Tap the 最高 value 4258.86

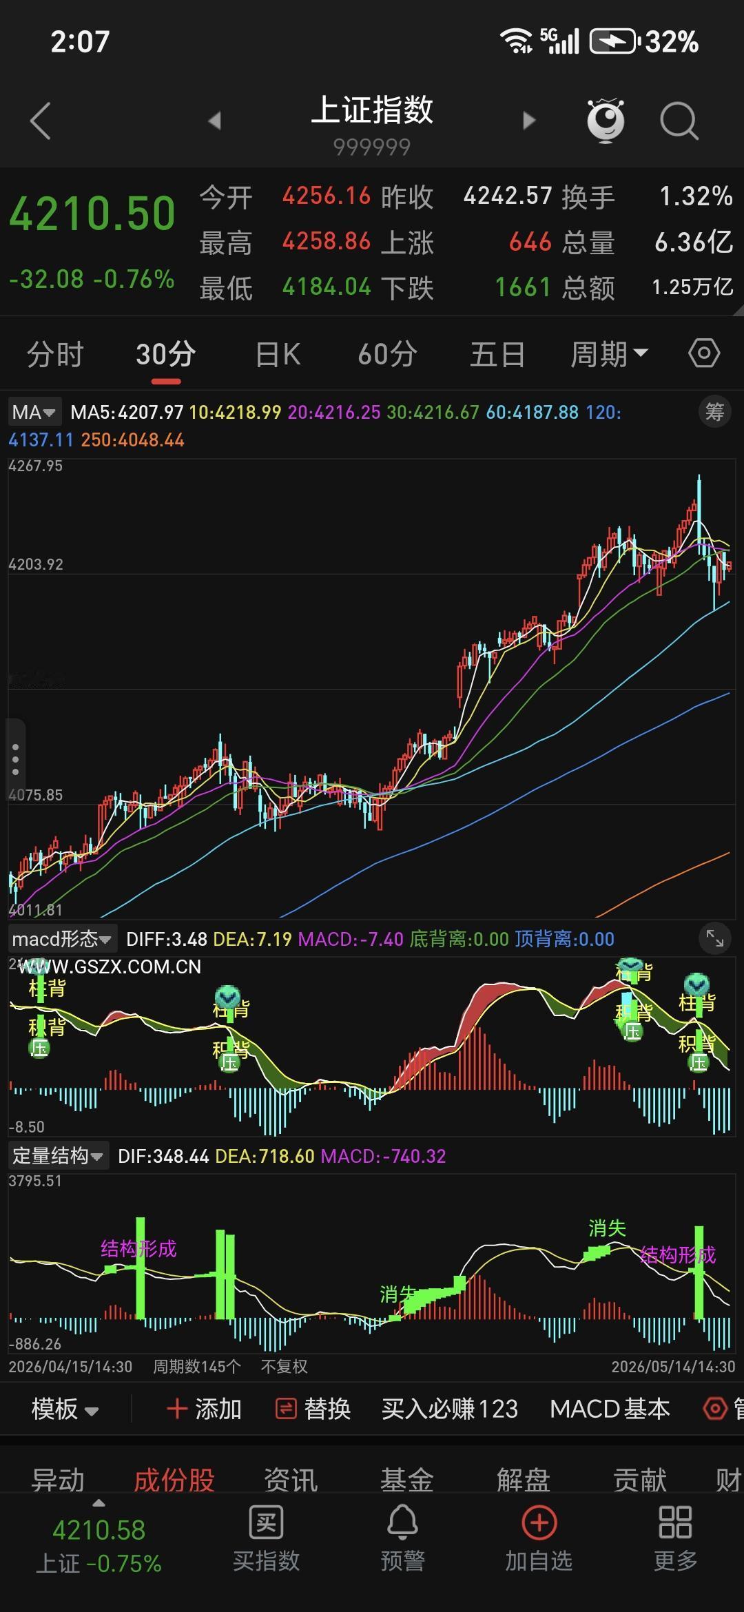point(327,242)
